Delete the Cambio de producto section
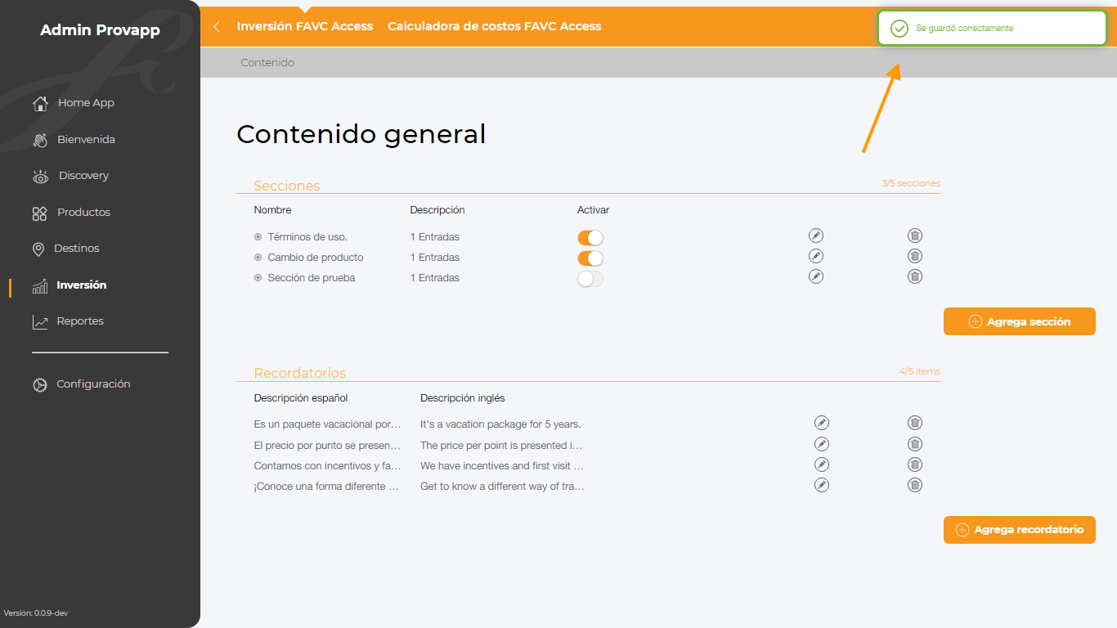The image size is (1117, 628). [x=915, y=256]
